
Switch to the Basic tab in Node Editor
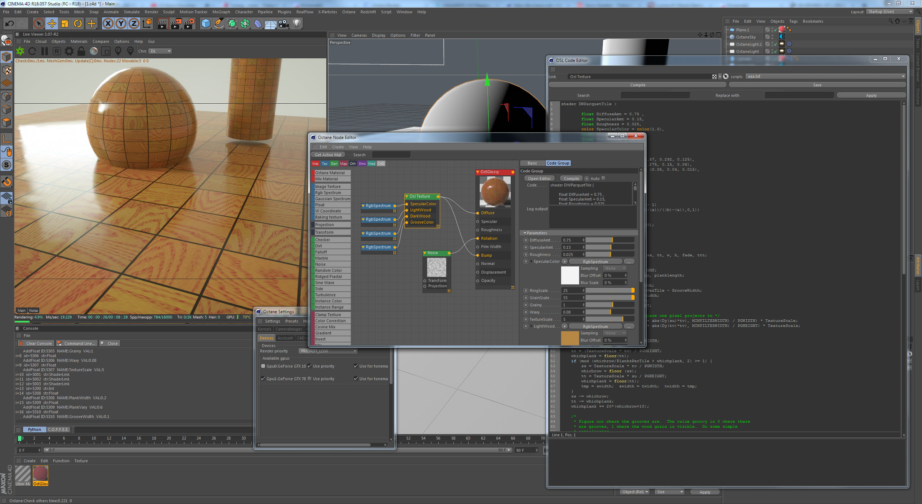(532, 163)
